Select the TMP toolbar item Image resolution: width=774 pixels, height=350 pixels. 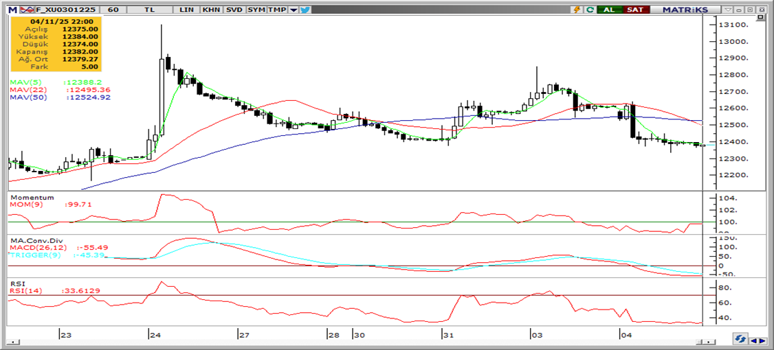[x=277, y=10]
